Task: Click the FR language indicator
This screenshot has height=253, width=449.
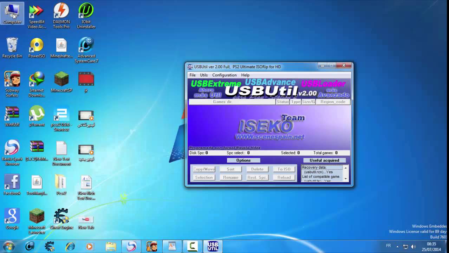Action: (388, 246)
